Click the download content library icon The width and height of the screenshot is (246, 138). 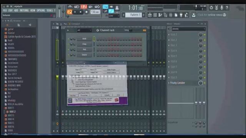pyautogui.click(x=194, y=15)
